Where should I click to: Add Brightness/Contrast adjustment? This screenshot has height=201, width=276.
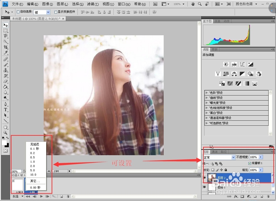(x=226, y=64)
